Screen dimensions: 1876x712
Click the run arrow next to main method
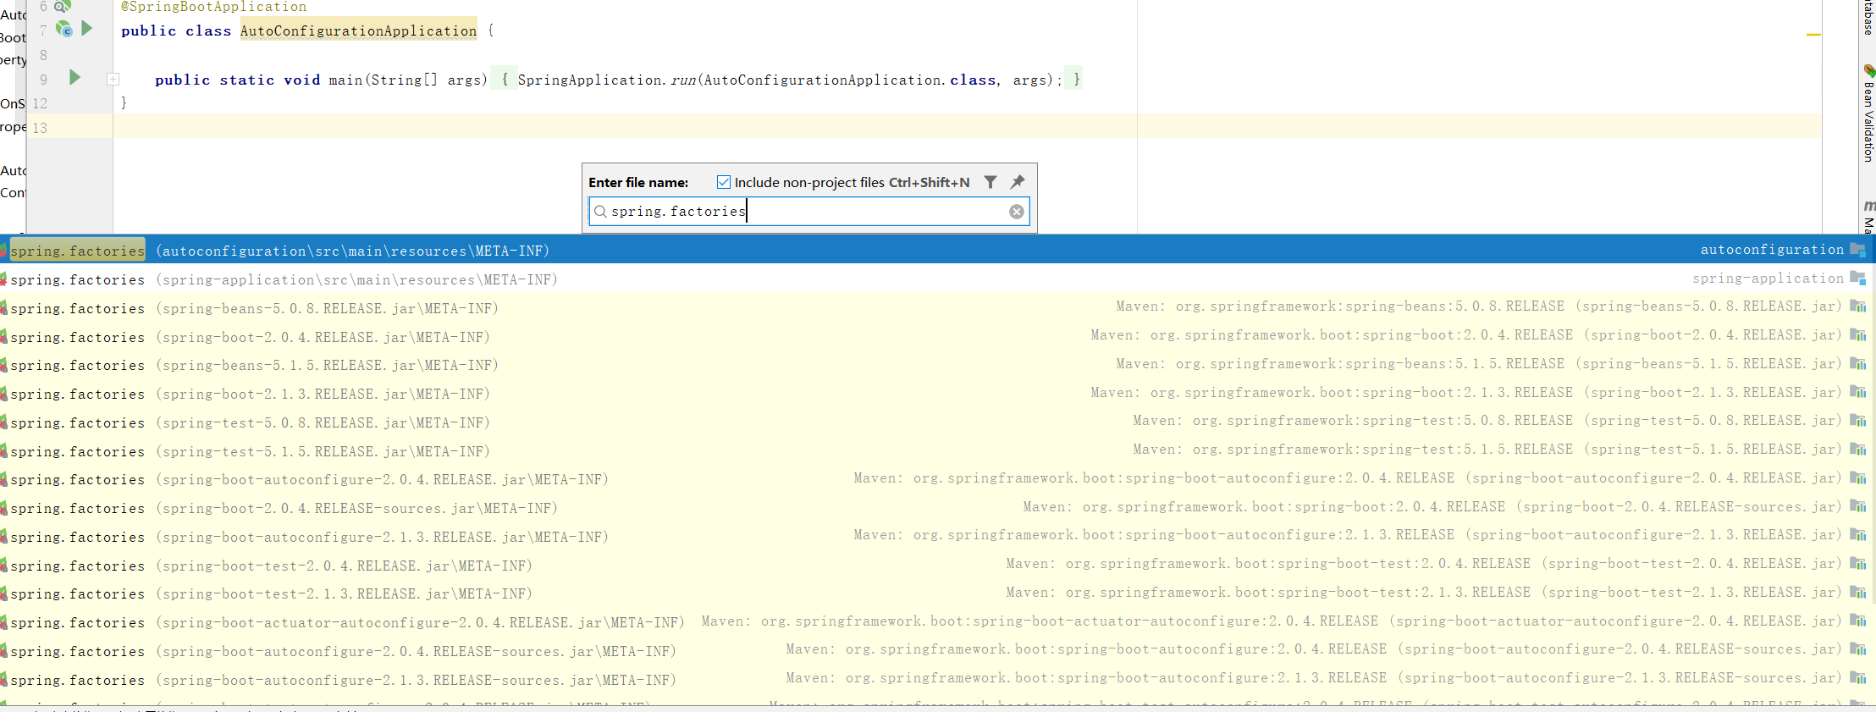click(74, 78)
